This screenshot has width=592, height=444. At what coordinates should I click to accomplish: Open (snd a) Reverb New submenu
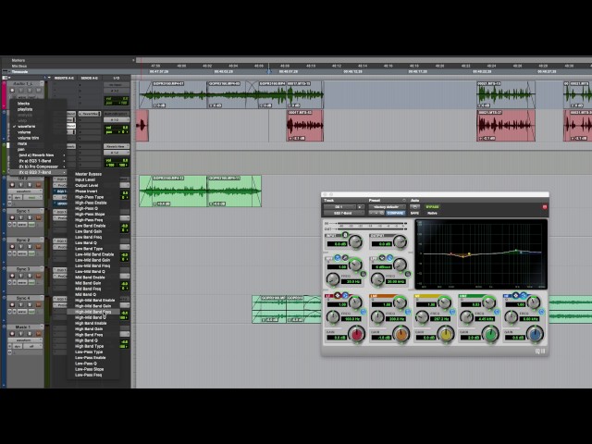38,155
